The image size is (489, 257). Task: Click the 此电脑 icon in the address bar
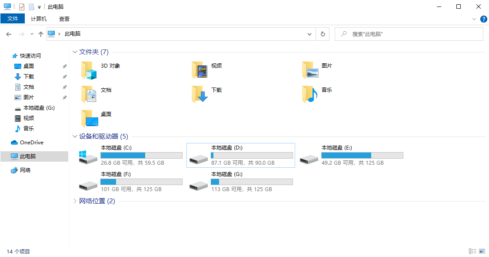tap(51, 34)
